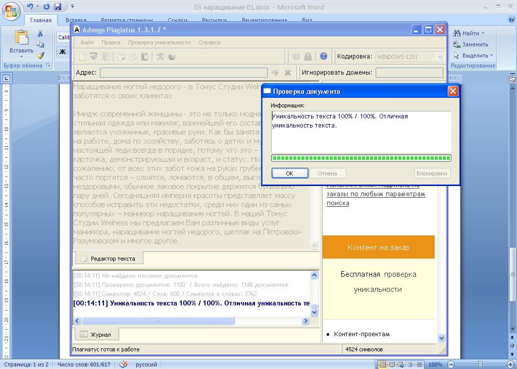Click the side panel scroll-down arrow
The height and width of the screenshot is (369, 517).
coord(441,338)
